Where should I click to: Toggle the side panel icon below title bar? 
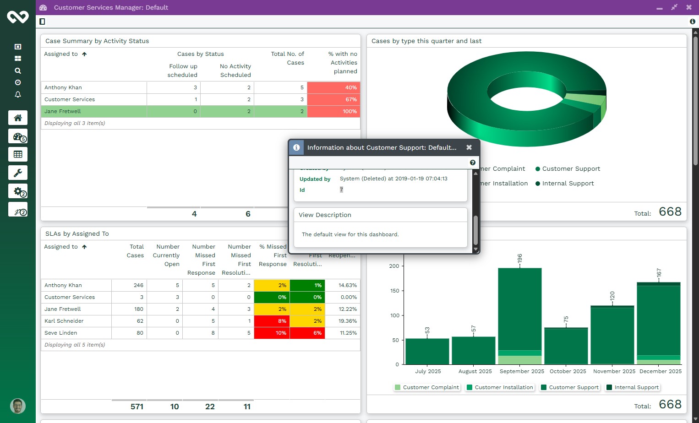coord(42,22)
